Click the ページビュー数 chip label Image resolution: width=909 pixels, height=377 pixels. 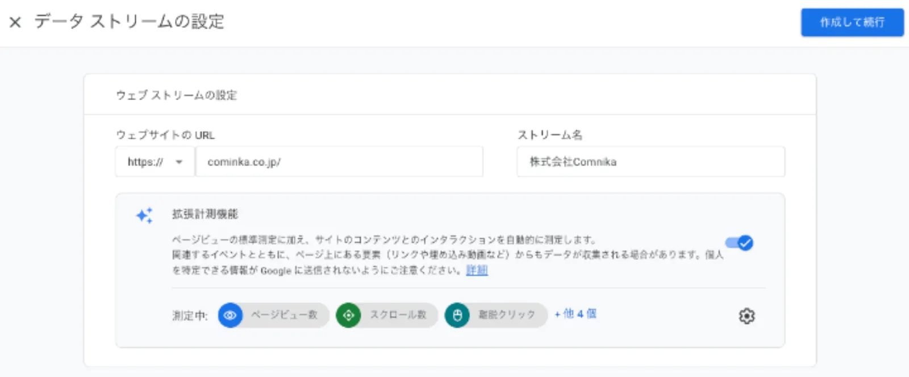pyautogui.click(x=284, y=315)
